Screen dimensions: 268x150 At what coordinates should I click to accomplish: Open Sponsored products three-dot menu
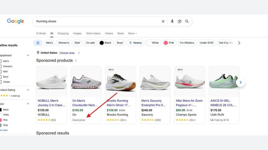(76, 60)
